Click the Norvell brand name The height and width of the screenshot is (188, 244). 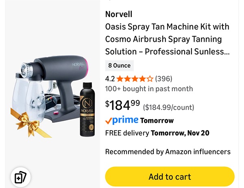(119, 14)
